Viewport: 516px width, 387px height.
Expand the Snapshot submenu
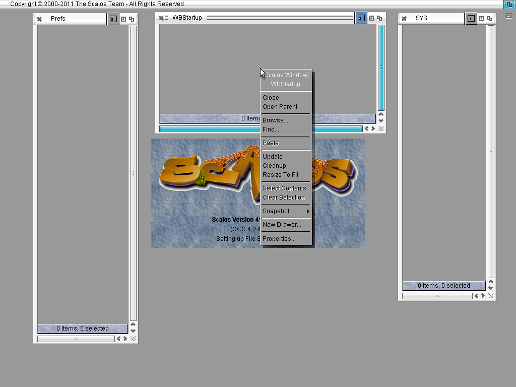(x=286, y=211)
